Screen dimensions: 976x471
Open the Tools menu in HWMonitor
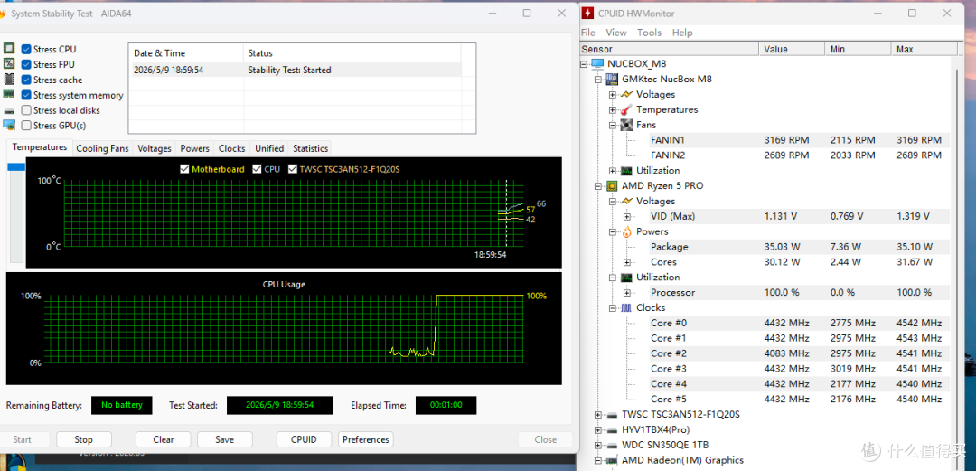coord(649,33)
